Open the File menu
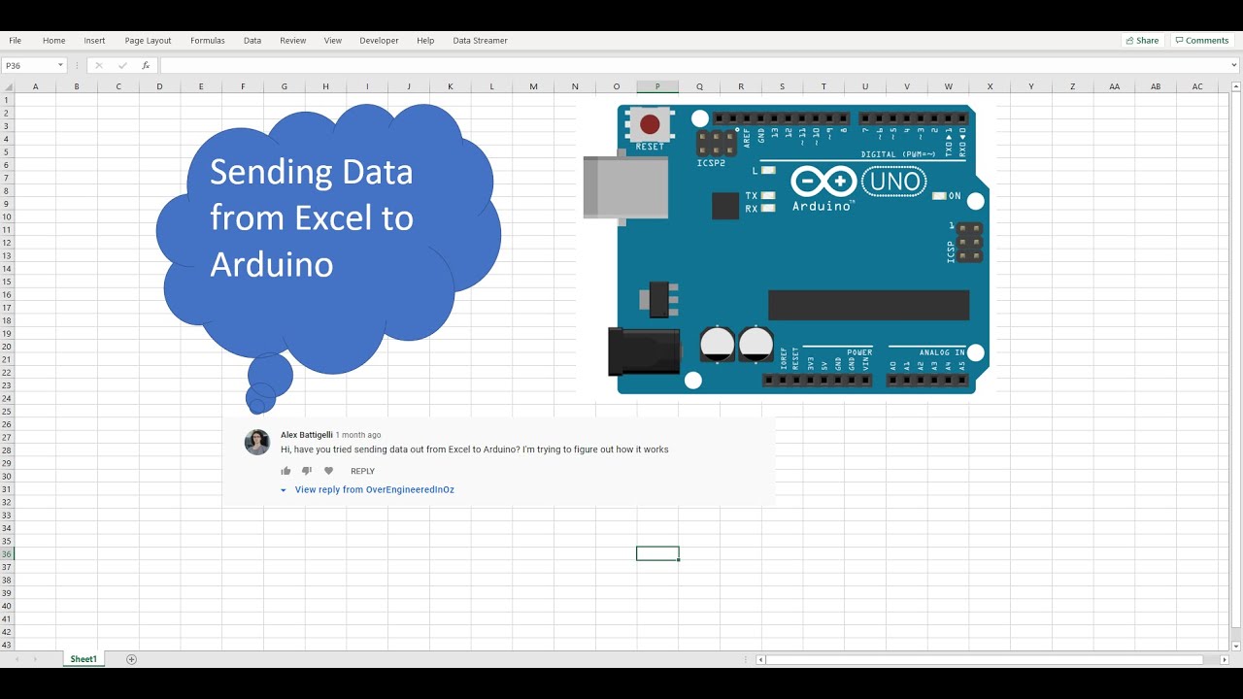Image resolution: width=1243 pixels, height=699 pixels. (x=15, y=41)
